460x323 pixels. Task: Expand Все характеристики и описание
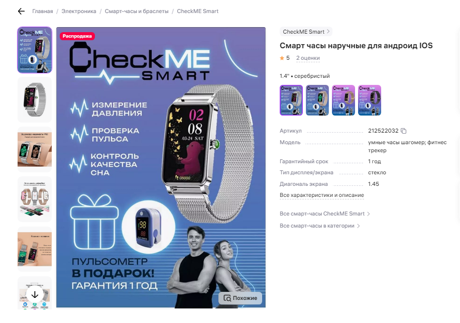click(321, 195)
